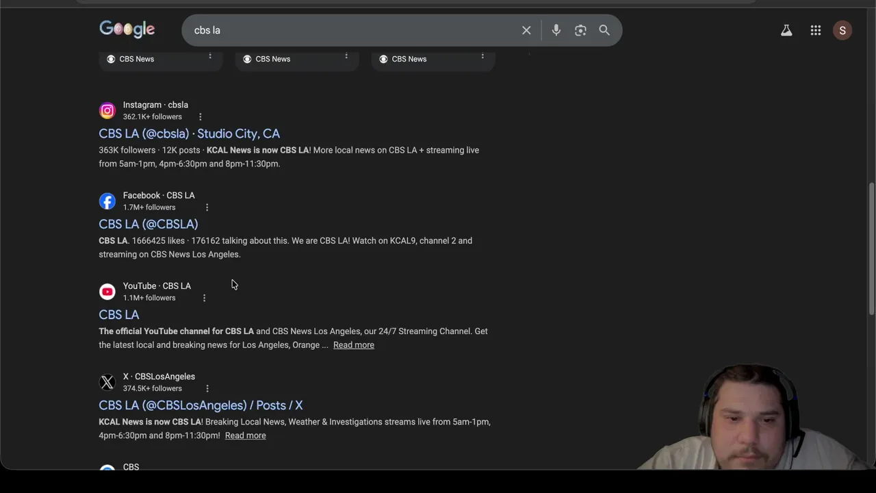Open more options for X result
Screen dimensions: 876x493
coord(207,388)
